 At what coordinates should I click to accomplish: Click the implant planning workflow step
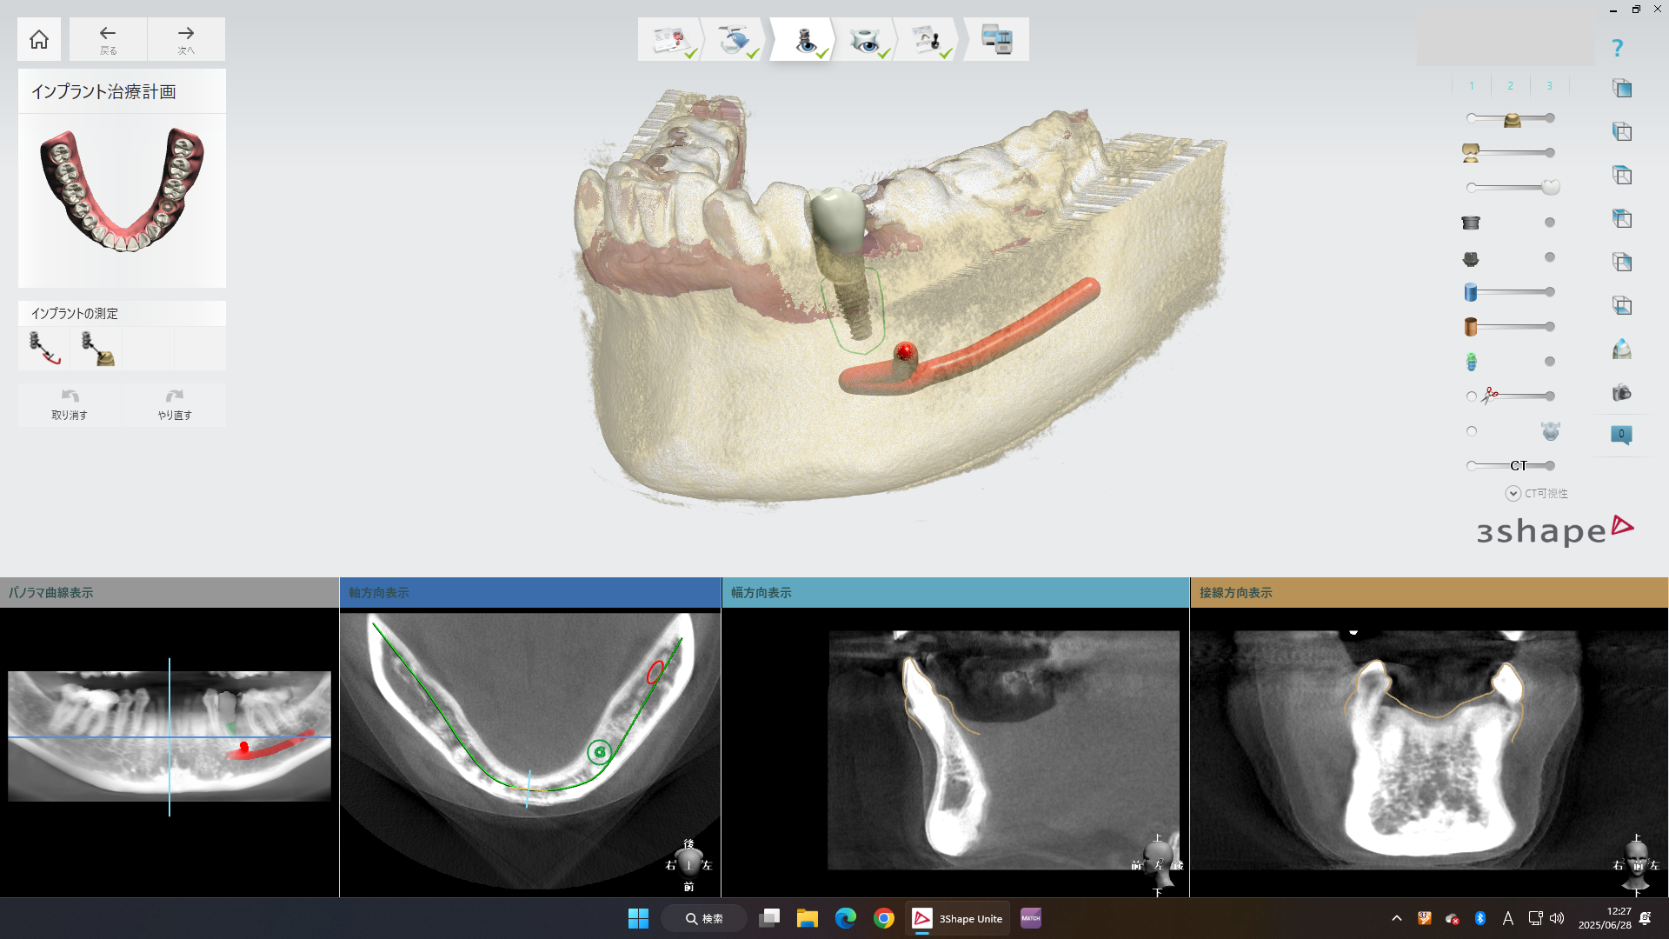pyautogui.click(x=805, y=40)
